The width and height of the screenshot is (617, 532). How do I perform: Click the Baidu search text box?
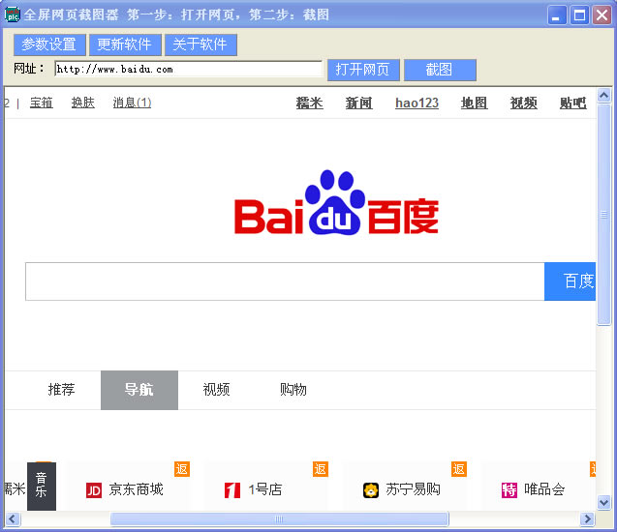285,281
